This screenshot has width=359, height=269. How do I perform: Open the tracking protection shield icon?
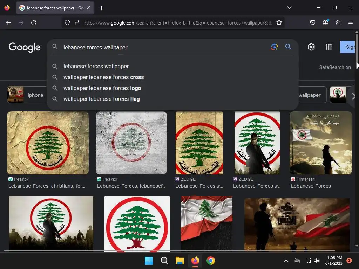click(67, 23)
